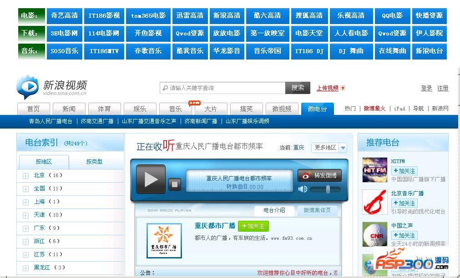The height and width of the screenshot is (278, 460).
Task: Click the 微博最火 link
Action: [374, 109]
